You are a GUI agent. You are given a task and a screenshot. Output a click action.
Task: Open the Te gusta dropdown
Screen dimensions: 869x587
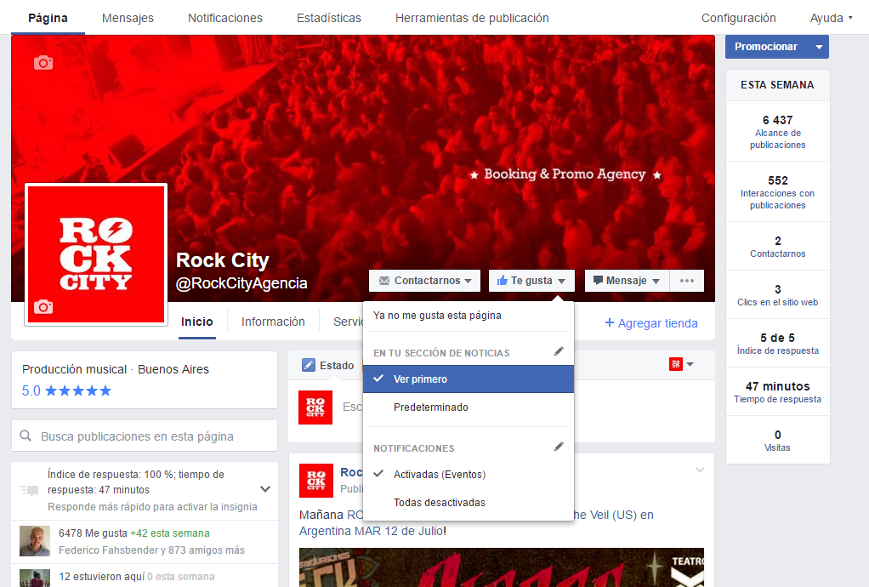(x=531, y=281)
